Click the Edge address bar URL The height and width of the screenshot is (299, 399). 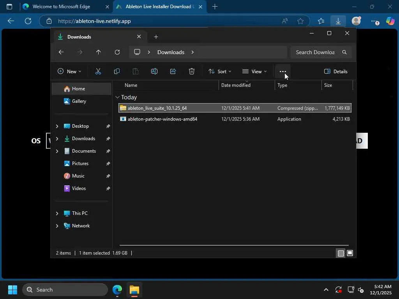click(x=94, y=21)
